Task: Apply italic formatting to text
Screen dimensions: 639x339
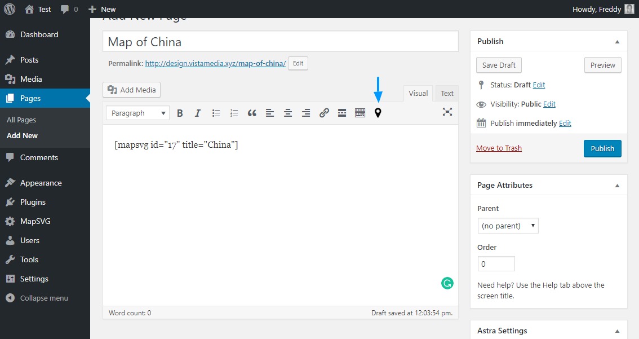Action: click(198, 113)
